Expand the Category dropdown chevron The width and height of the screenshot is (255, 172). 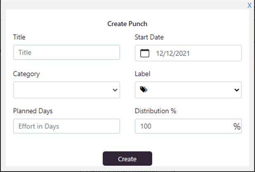click(115, 90)
